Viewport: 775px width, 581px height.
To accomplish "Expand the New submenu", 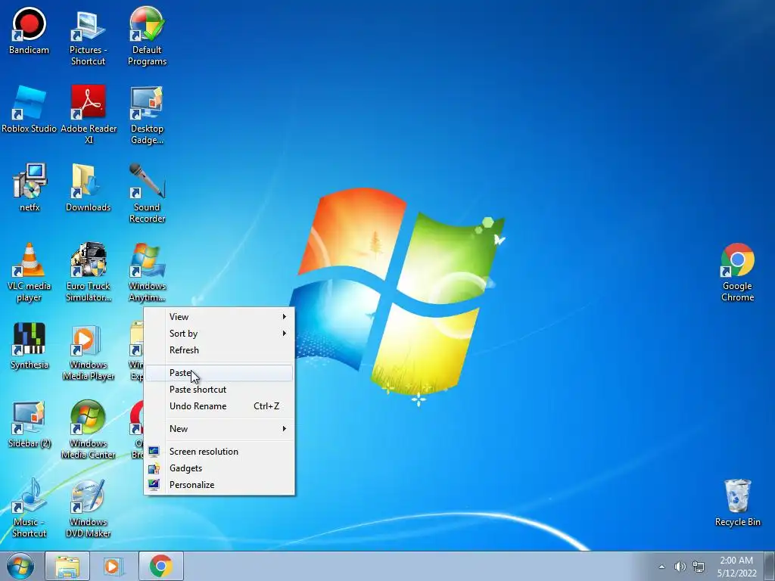I will (x=219, y=429).
